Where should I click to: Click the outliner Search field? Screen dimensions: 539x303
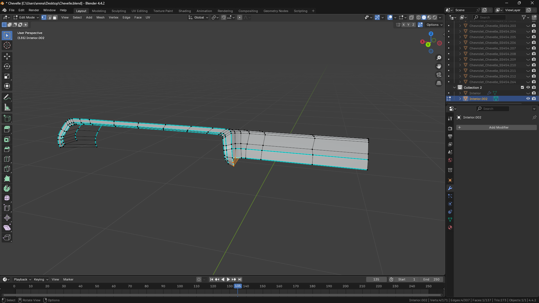pyautogui.click(x=489, y=17)
